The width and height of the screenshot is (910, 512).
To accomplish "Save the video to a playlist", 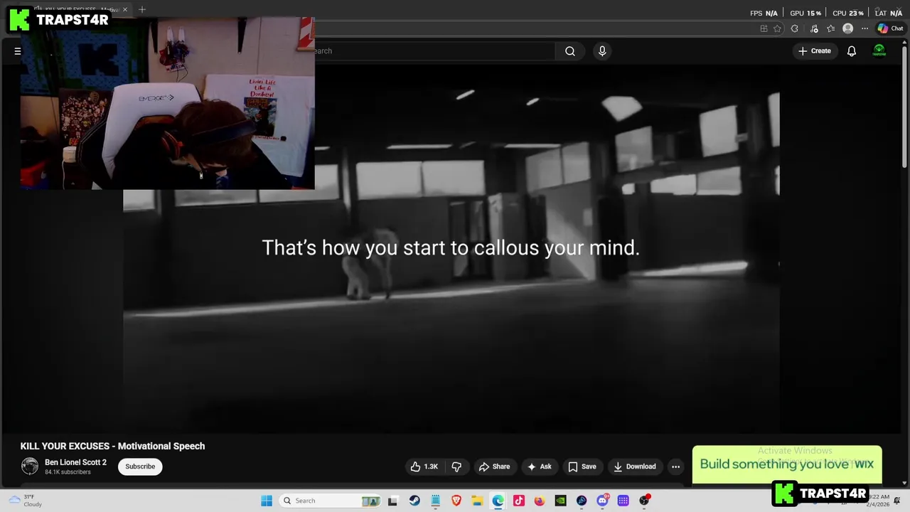I will (582, 466).
